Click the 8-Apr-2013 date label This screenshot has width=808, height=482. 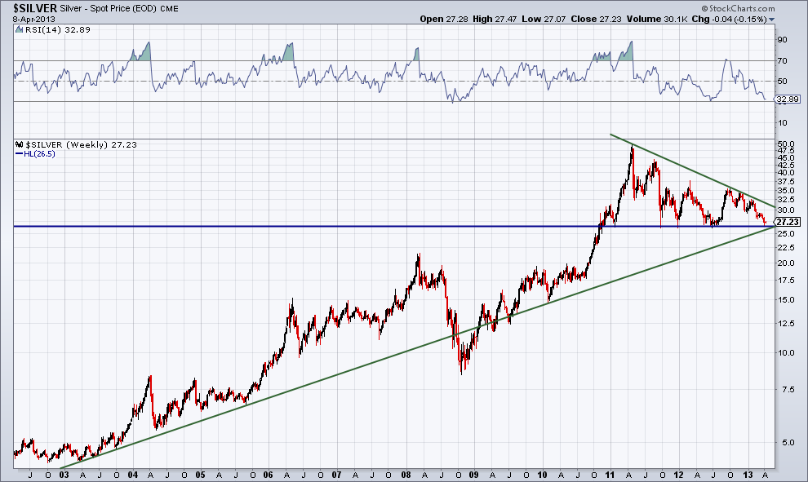coord(30,19)
